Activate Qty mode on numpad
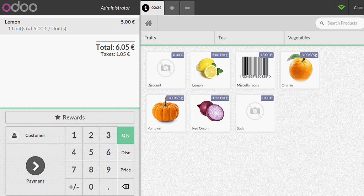364x196 pixels. (125, 136)
